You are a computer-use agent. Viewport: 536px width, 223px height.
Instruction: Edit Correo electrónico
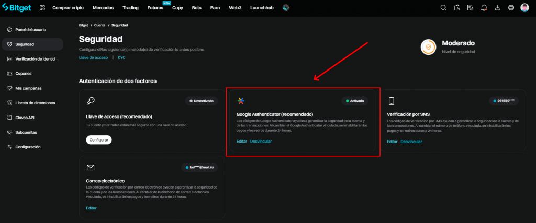pos(91,208)
